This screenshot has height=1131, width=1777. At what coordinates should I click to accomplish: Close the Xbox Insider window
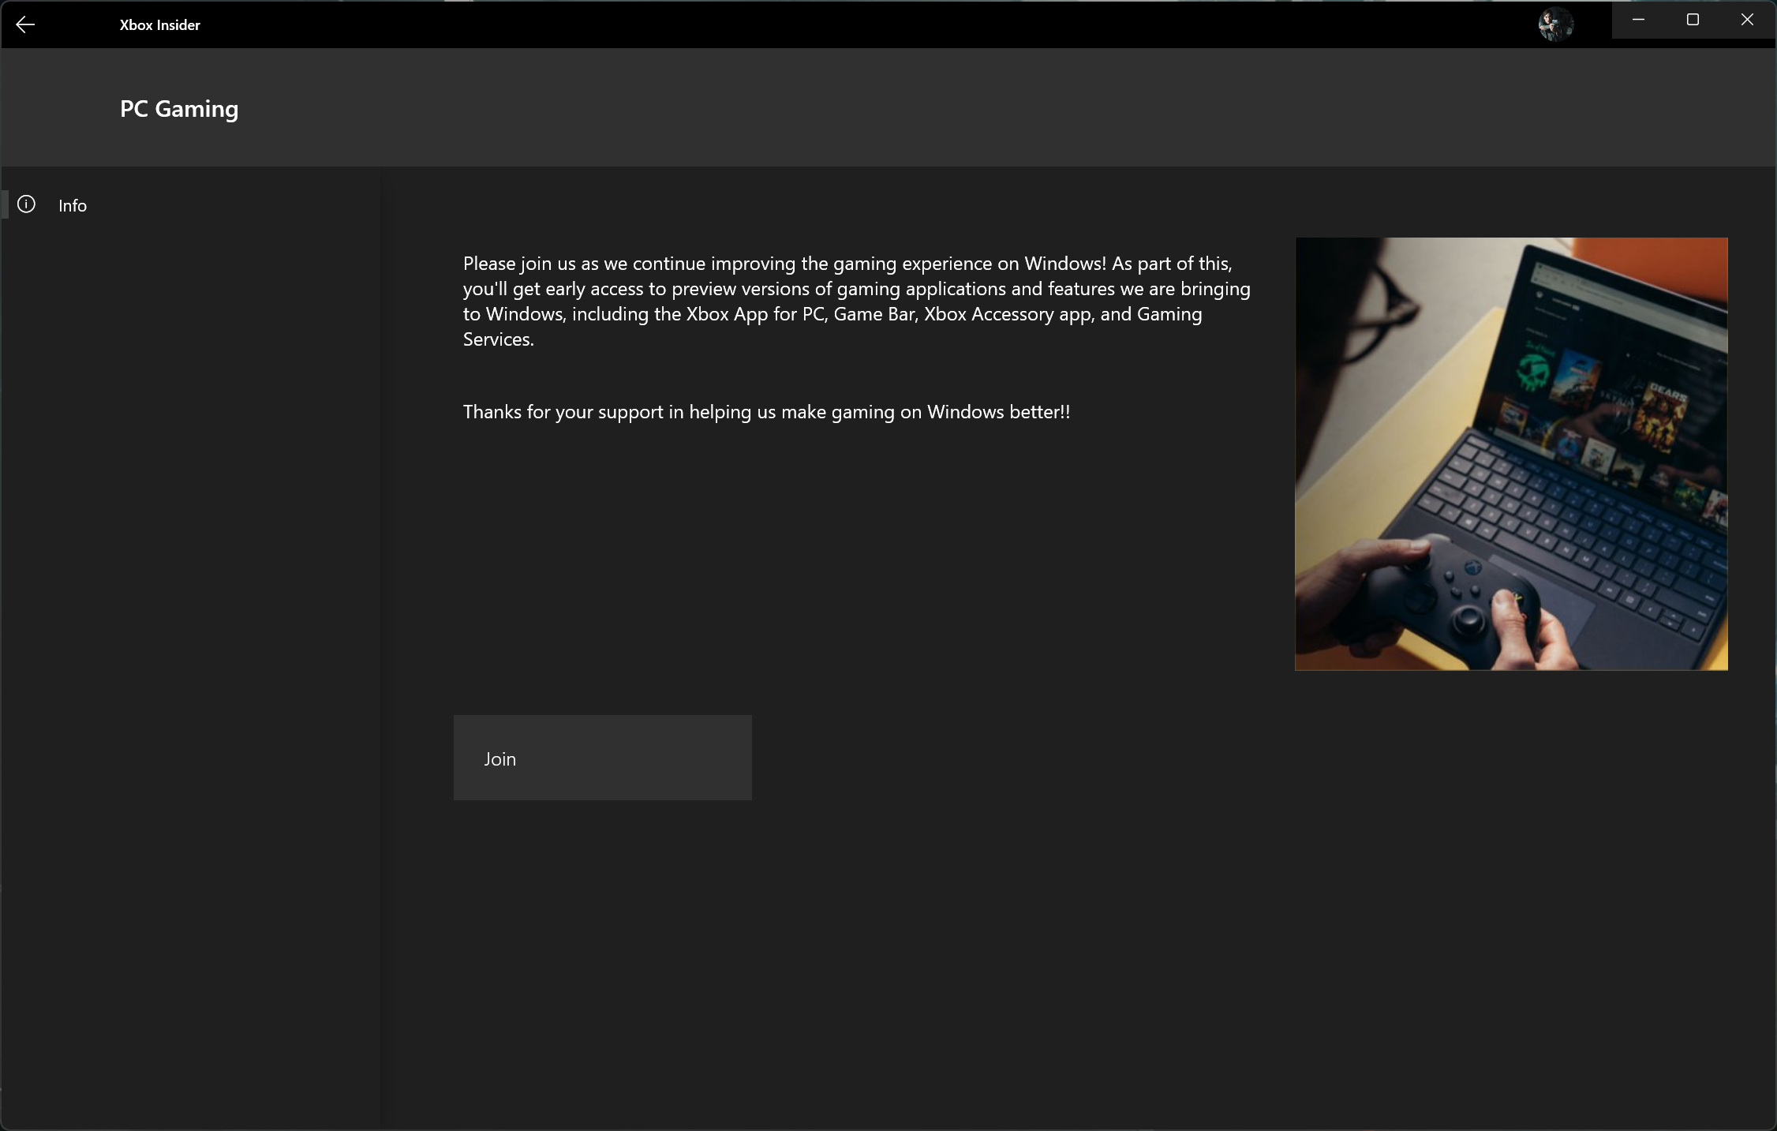(x=1747, y=20)
